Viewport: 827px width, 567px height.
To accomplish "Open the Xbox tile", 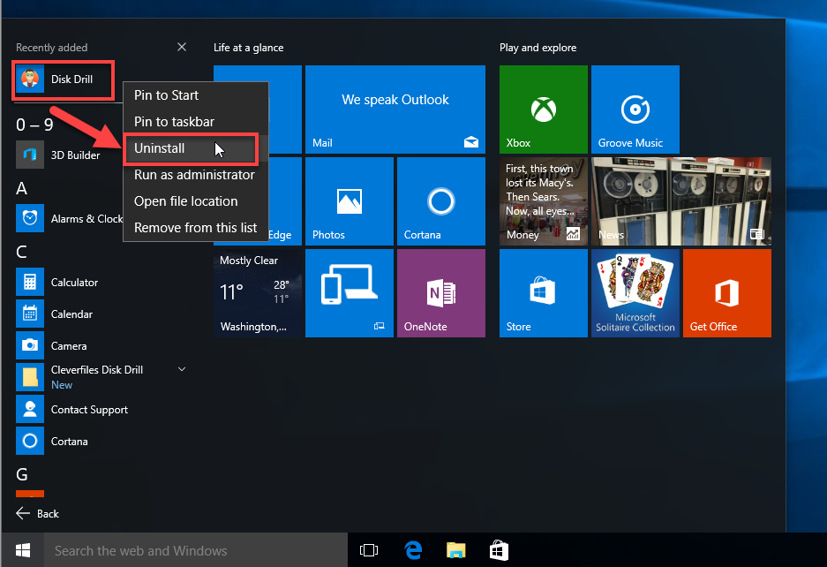I will coord(543,110).
